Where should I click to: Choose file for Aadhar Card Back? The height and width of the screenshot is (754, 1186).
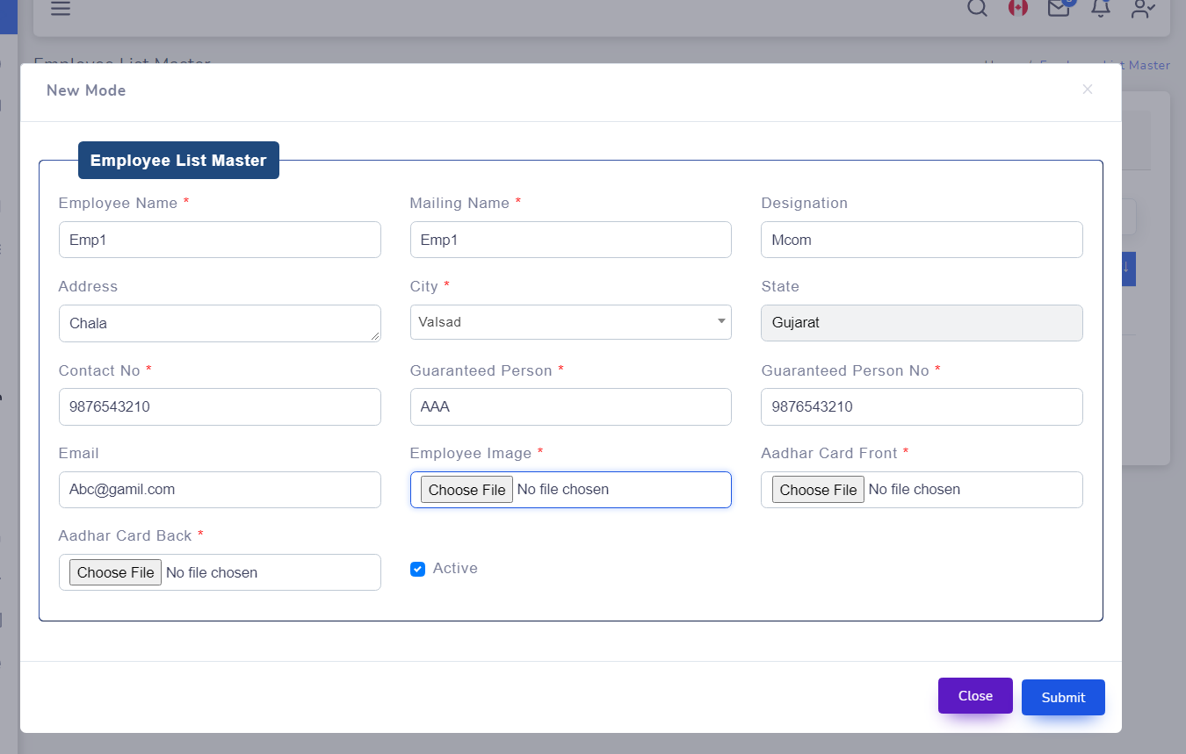[x=115, y=572]
